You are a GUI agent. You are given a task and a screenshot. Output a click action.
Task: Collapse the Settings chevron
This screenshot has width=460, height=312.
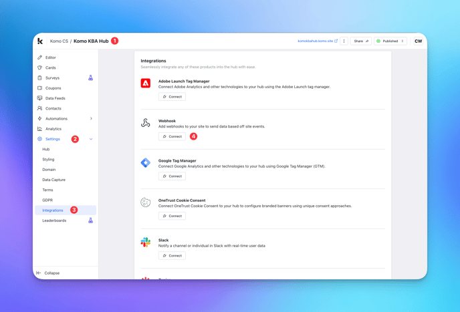click(91, 139)
